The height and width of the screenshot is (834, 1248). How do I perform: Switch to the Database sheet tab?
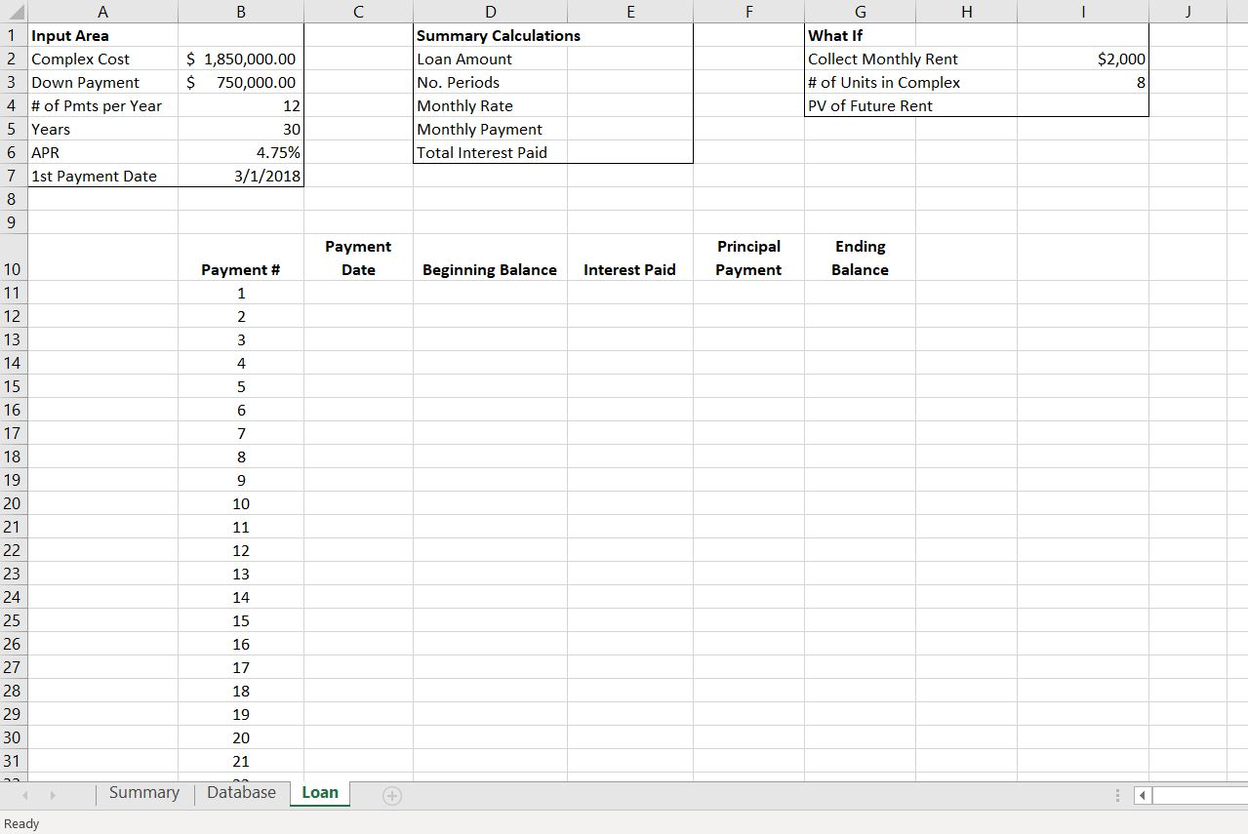coord(240,793)
